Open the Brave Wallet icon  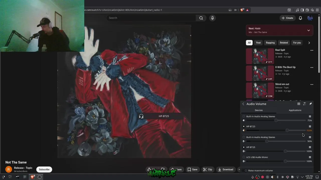pyautogui.click(x=307, y=10)
